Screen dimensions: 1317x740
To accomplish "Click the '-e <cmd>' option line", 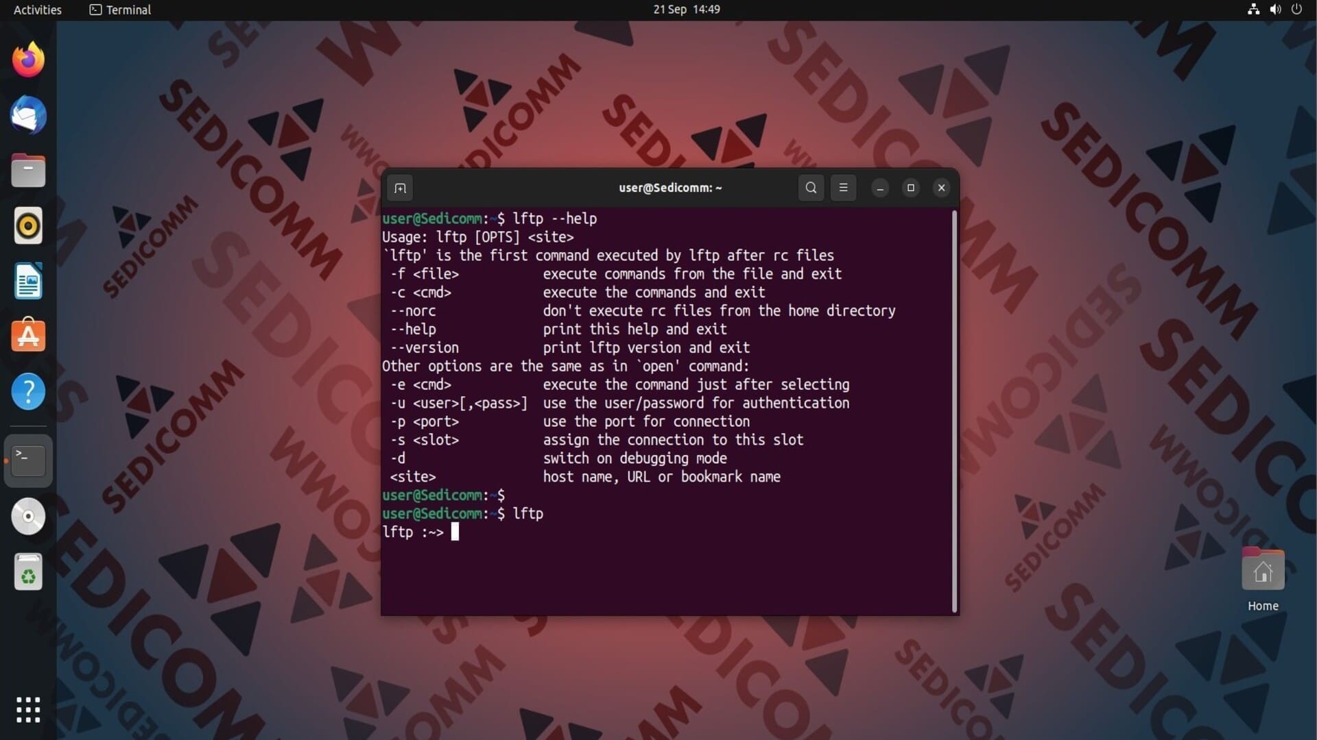I will [620, 385].
